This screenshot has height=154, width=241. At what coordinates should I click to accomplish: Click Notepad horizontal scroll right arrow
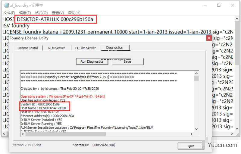point(232,134)
